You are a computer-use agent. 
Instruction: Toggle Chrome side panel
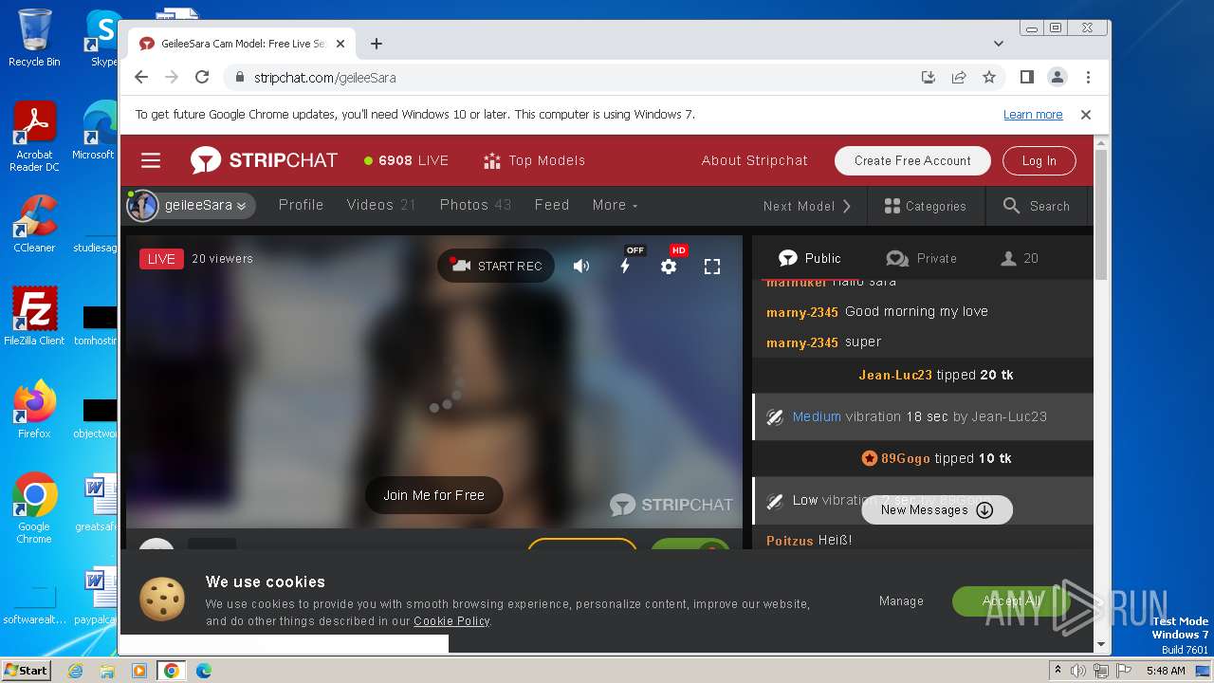point(1026,77)
